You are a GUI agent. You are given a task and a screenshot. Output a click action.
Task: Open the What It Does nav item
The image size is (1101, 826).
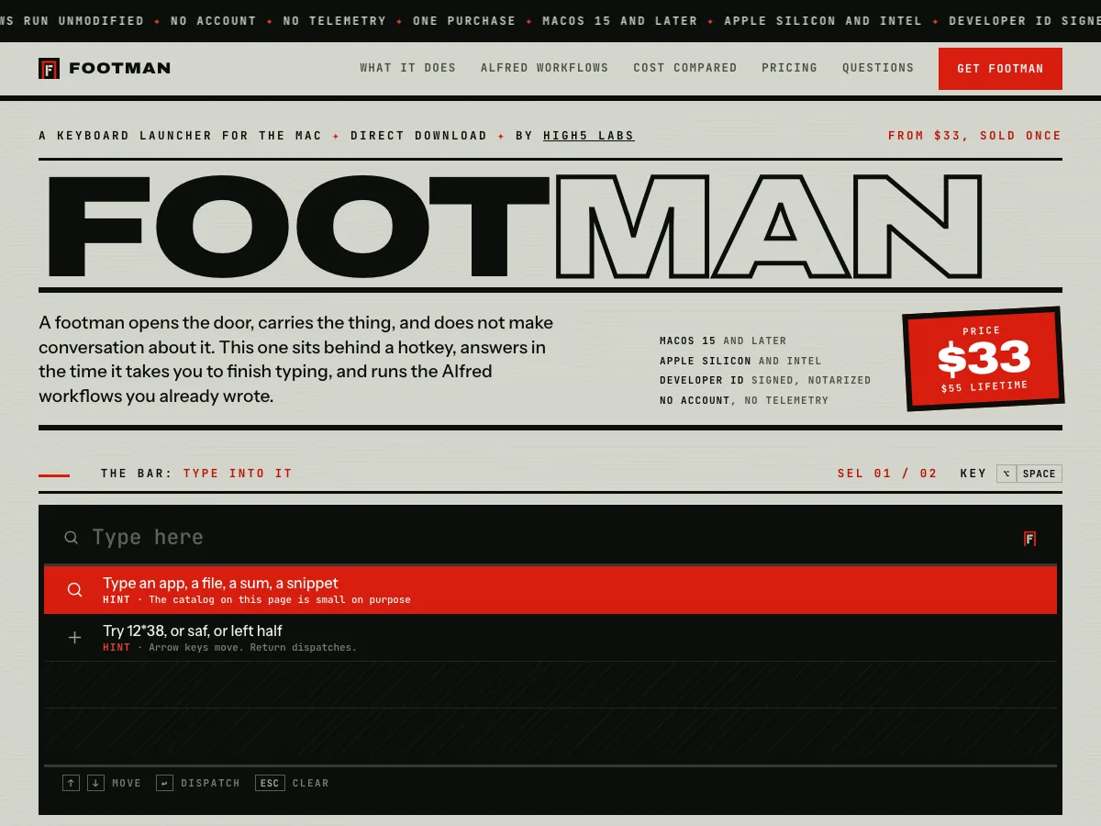(x=408, y=68)
